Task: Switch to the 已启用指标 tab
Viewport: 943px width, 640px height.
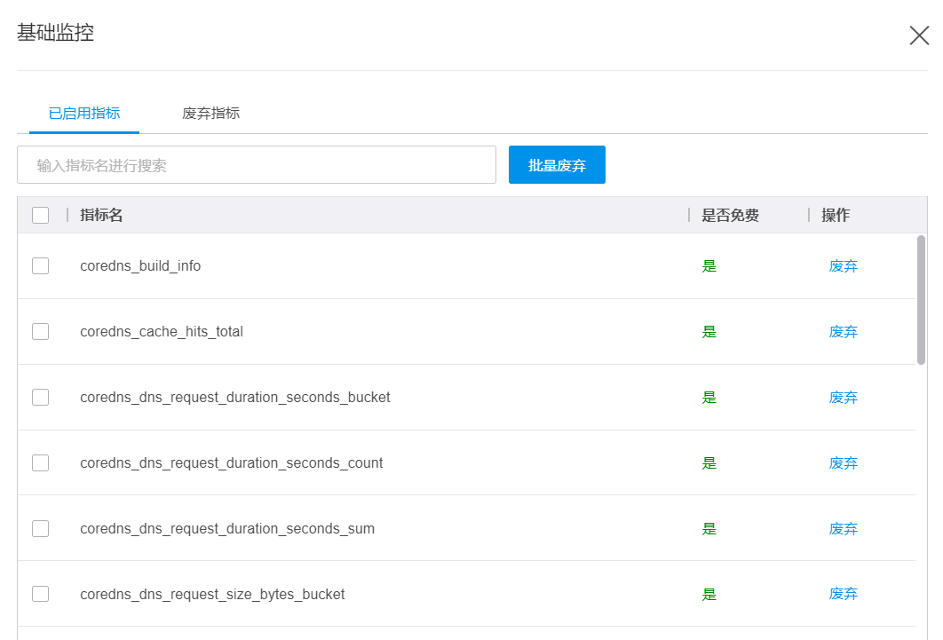Action: 84,114
